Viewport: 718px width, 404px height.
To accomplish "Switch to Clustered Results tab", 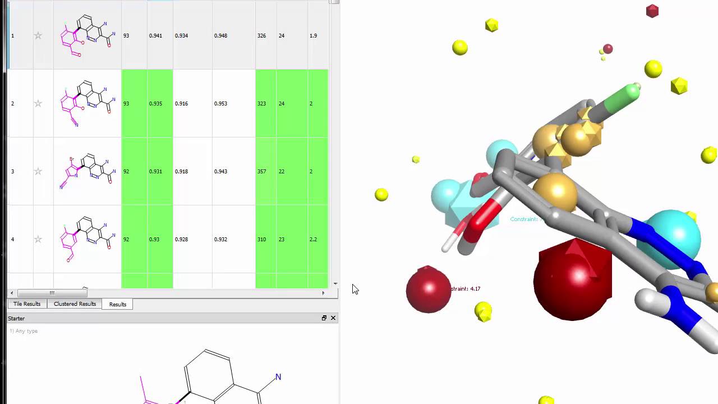I will 75,304.
